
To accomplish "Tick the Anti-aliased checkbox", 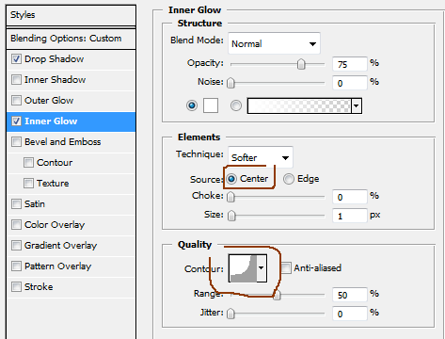I will [x=286, y=268].
